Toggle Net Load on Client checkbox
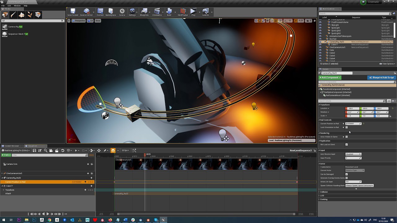Screen dimensions: 397x223 point(346,144)
